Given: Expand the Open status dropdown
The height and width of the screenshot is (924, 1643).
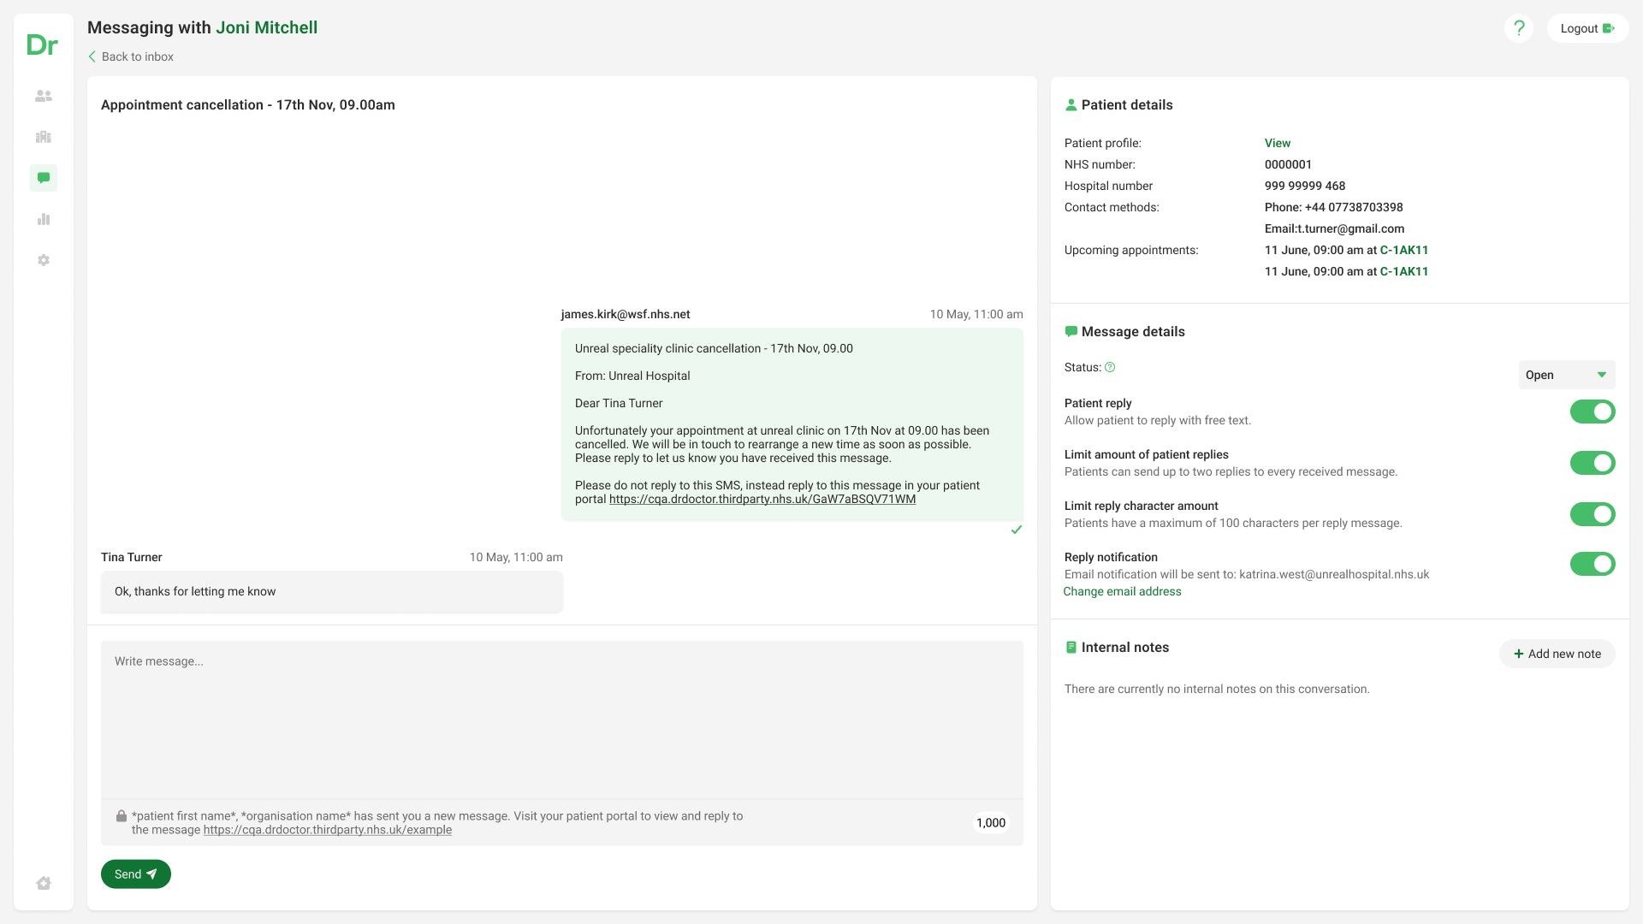Looking at the screenshot, I should pyautogui.click(x=1566, y=375).
